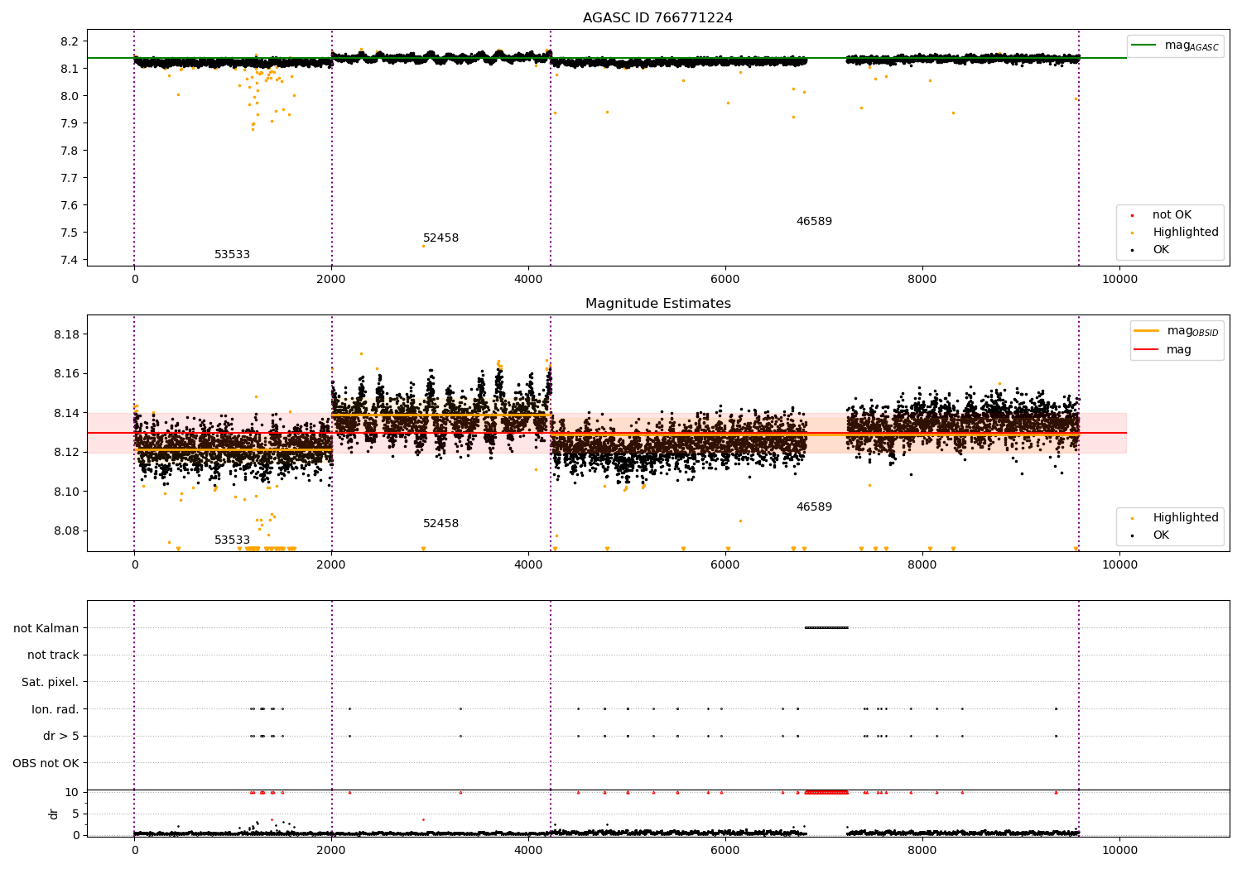Click the 8.2 y-axis tick in top plot
Screen dimensions: 1242x869
(x=70, y=41)
